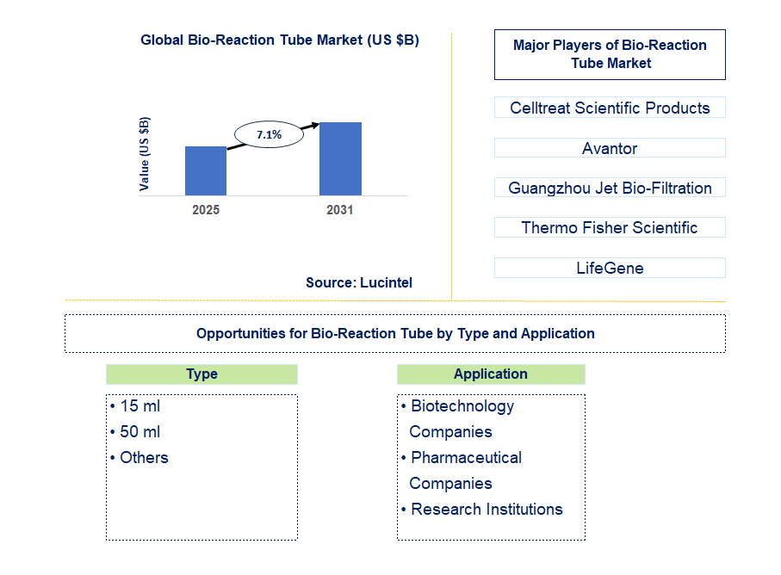Select the Thermo Fisher Scientific box
Screen dimensions: 781x575
click(x=610, y=227)
